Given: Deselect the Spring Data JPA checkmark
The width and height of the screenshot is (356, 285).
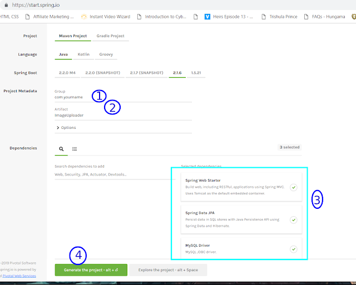Looking at the screenshot, I should pyautogui.click(x=294, y=219).
